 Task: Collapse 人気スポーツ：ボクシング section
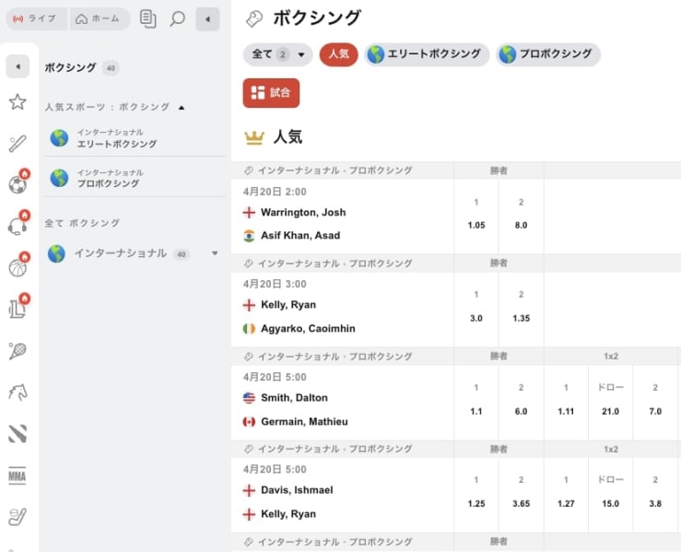[182, 107]
